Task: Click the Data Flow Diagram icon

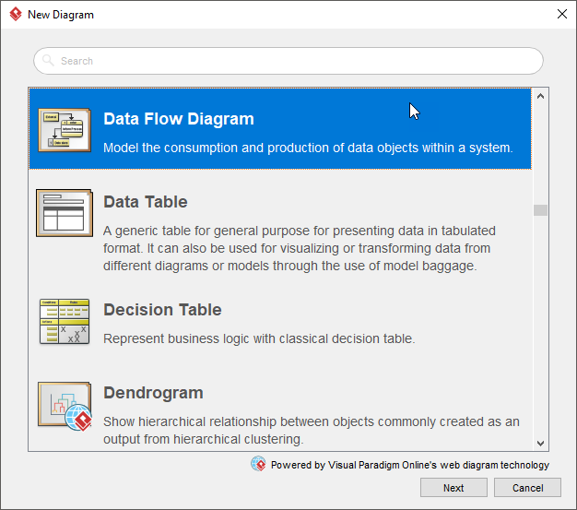Action: pos(65,130)
